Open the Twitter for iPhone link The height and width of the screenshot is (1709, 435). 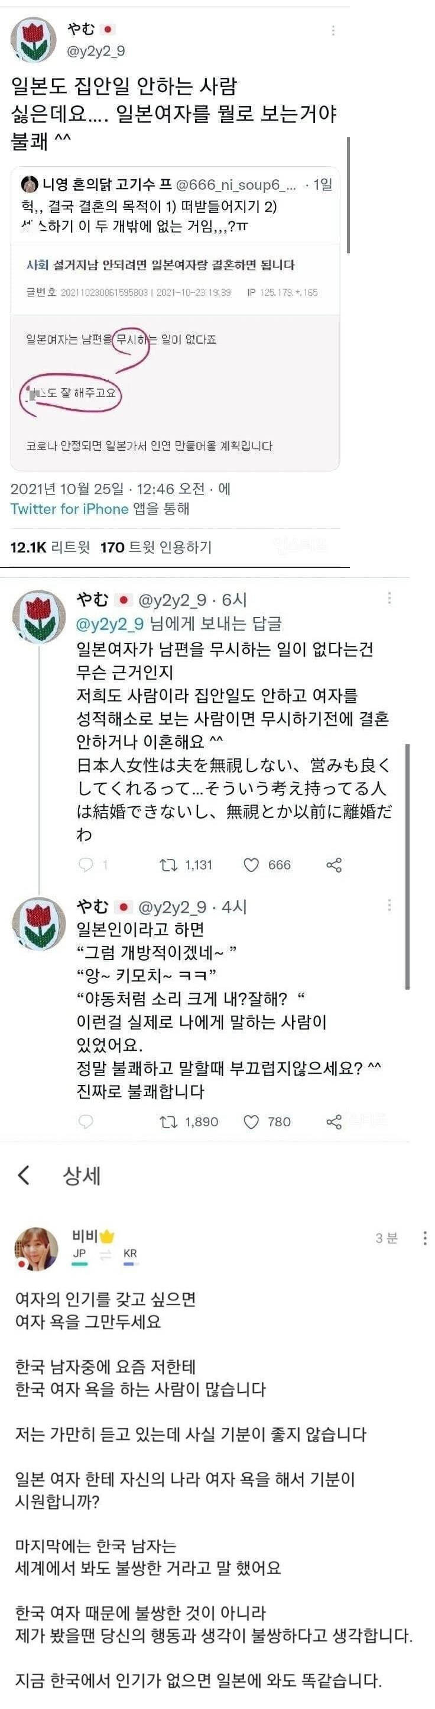(70, 509)
